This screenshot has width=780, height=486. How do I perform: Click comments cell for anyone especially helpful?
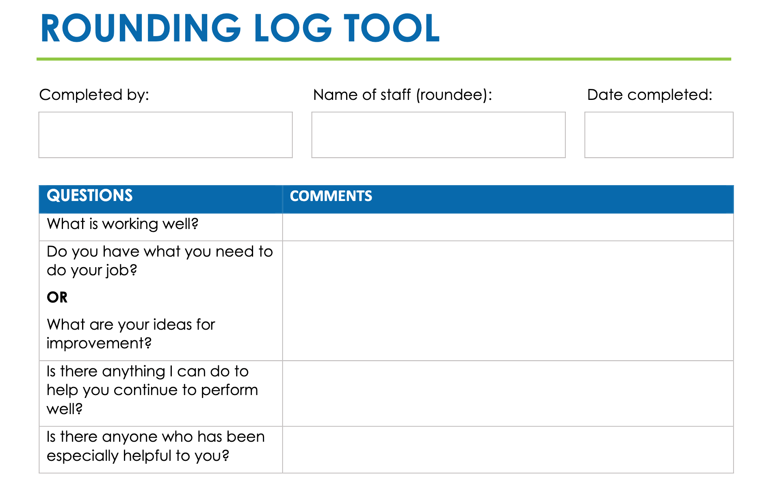pos(508,450)
